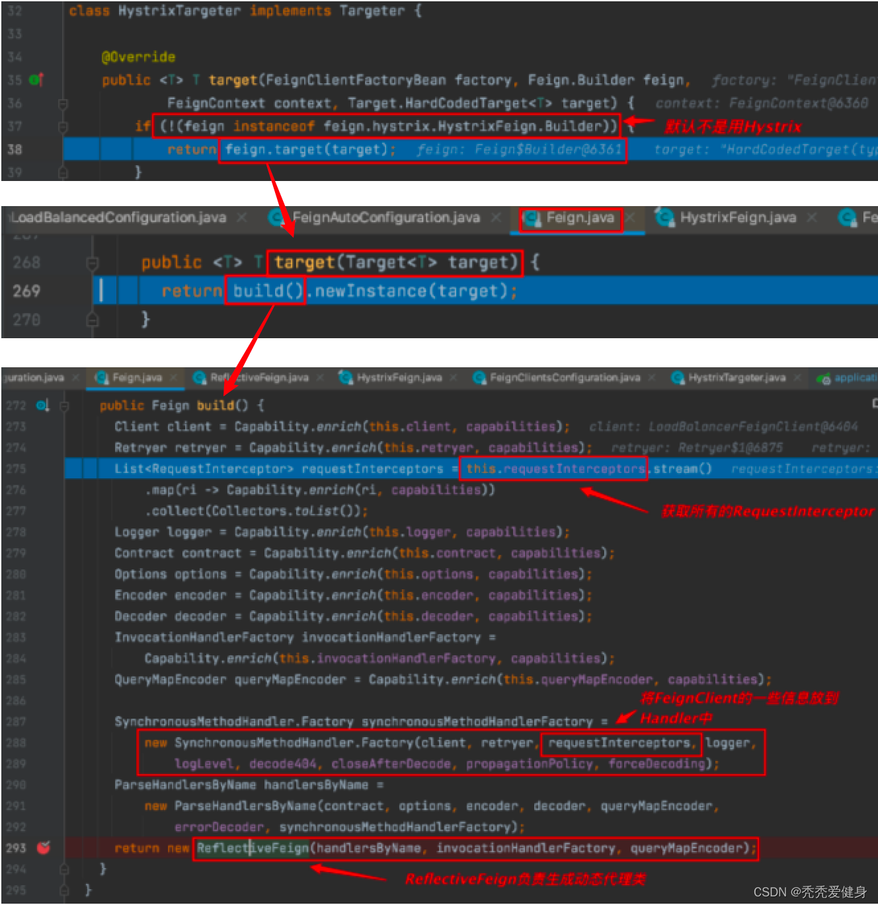
Task: Open HystrixTargeter.java tab
Action: pyautogui.click(x=737, y=378)
